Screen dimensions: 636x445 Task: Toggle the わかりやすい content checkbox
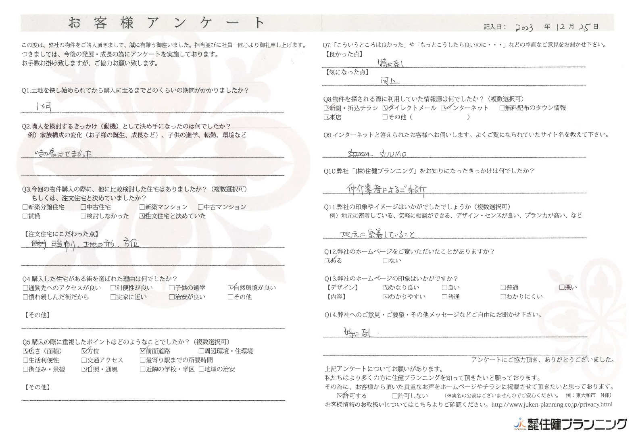coord(386,297)
